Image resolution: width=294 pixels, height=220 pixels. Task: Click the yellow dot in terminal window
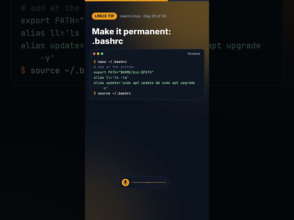(x=98, y=54)
